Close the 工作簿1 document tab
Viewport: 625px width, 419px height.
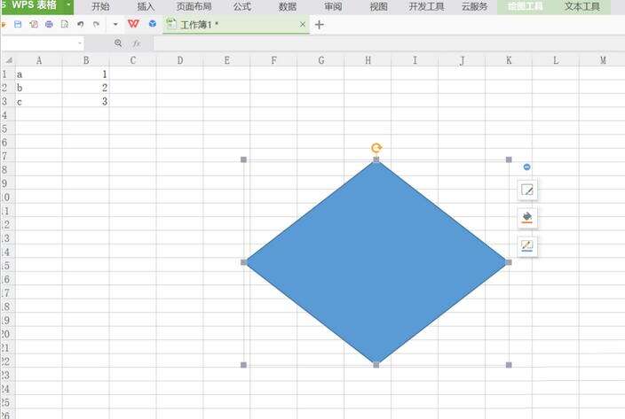[303, 25]
